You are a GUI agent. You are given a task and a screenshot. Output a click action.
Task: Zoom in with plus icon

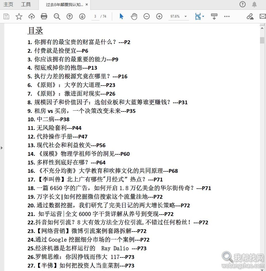point(159,16)
